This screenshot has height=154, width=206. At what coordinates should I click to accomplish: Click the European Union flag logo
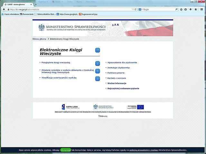140,107
